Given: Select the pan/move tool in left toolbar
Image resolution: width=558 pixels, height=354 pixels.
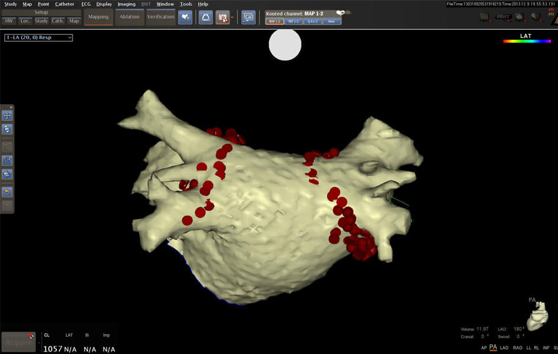Looking at the screenshot, I should click(x=7, y=115).
